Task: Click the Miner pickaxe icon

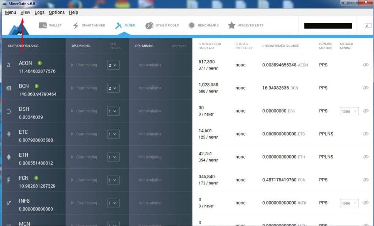Action: (118, 26)
